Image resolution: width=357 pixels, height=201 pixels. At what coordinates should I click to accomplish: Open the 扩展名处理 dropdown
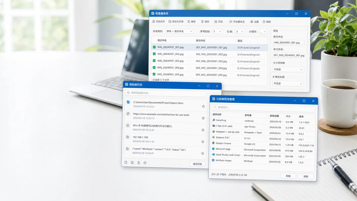pyautogui.click(x=288, y=83)
